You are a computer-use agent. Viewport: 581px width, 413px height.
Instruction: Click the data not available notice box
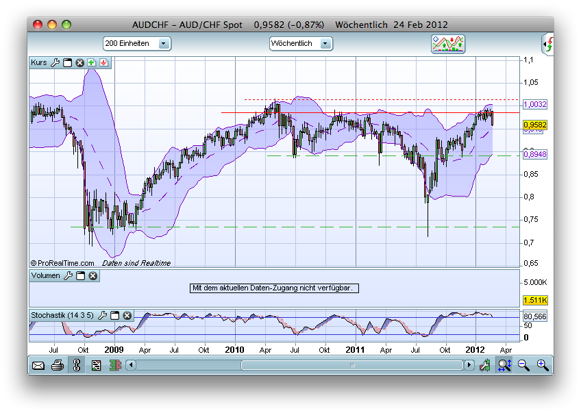pos(274,288)
